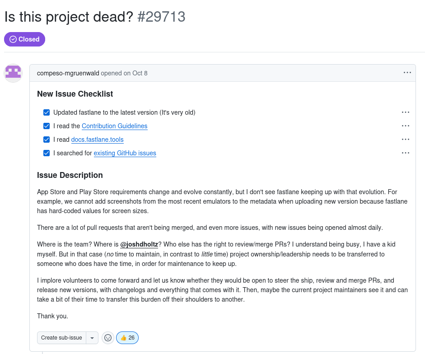Follow the existing GitHub issues link
This screenshot has height=354, width=425.
(125, 153)
